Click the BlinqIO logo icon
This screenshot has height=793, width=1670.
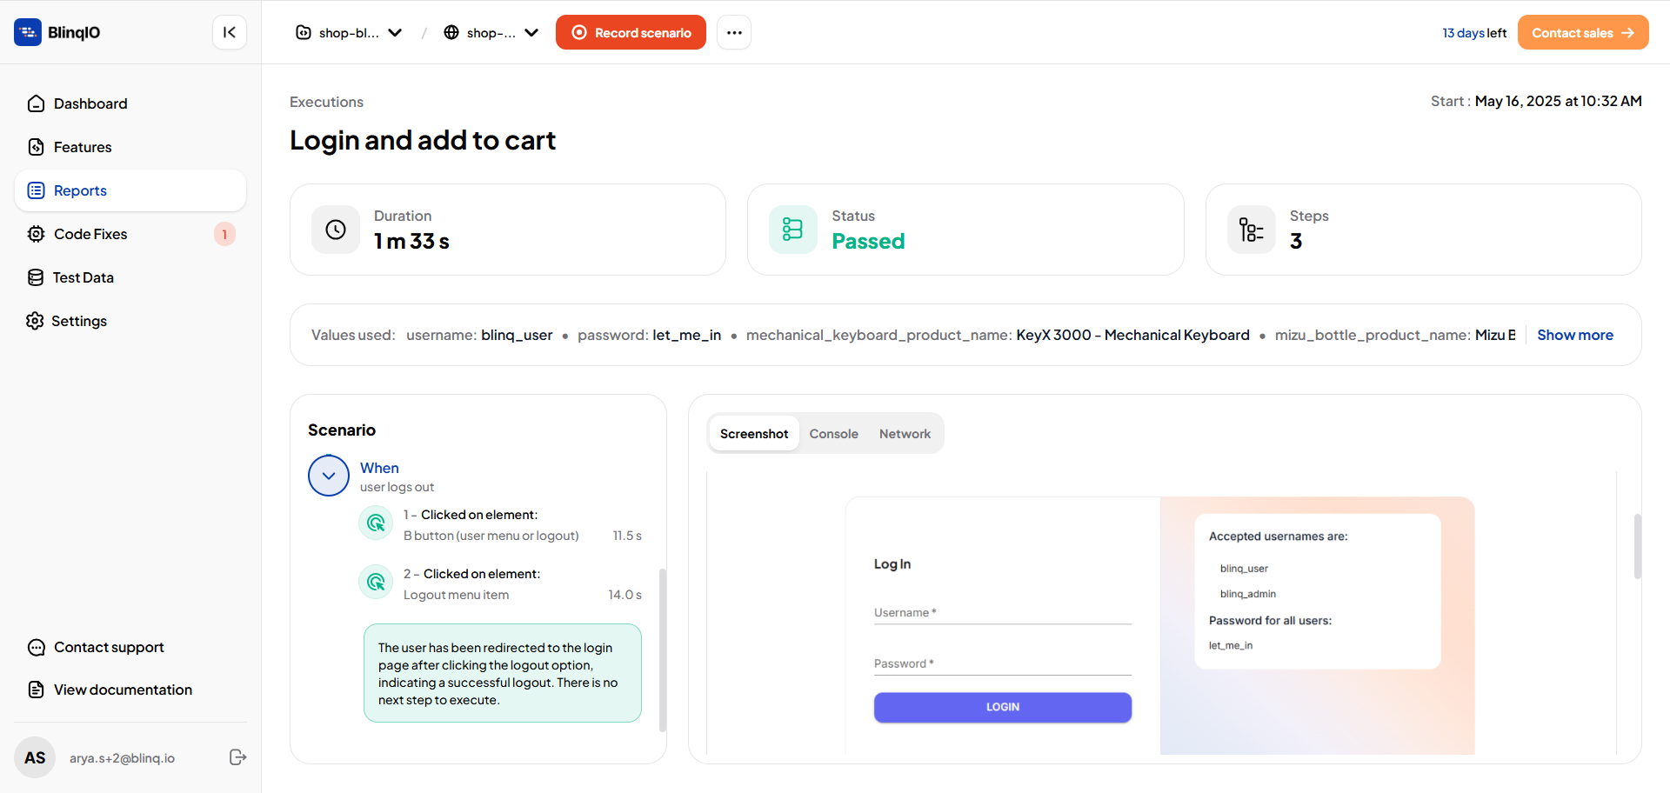tap(28, 32)
